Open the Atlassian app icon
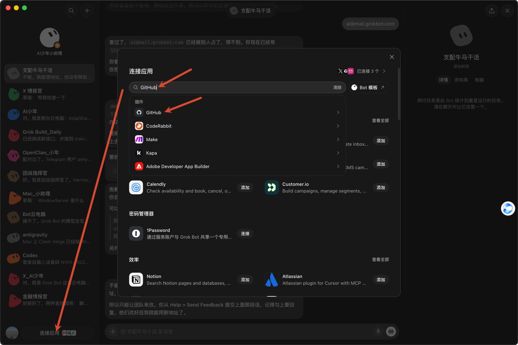518x345 pixels. click(x=272, y=279)
